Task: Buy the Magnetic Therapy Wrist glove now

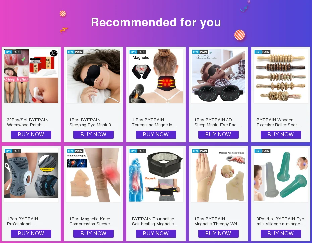Action: [x=218, y=234]
